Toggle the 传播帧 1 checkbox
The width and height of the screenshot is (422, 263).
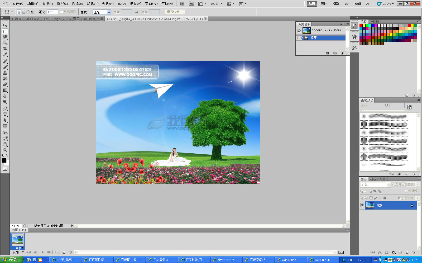[406, 191]
